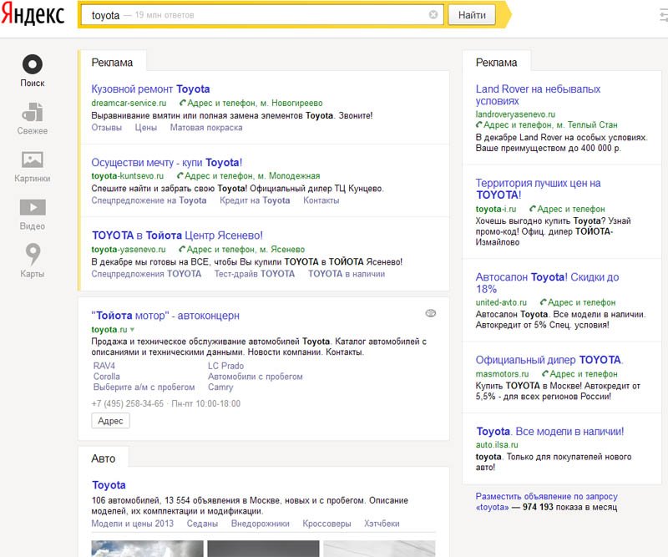Open the RAV4 sitelink
This screenshot has width=668, height=557.
point(104,366)
